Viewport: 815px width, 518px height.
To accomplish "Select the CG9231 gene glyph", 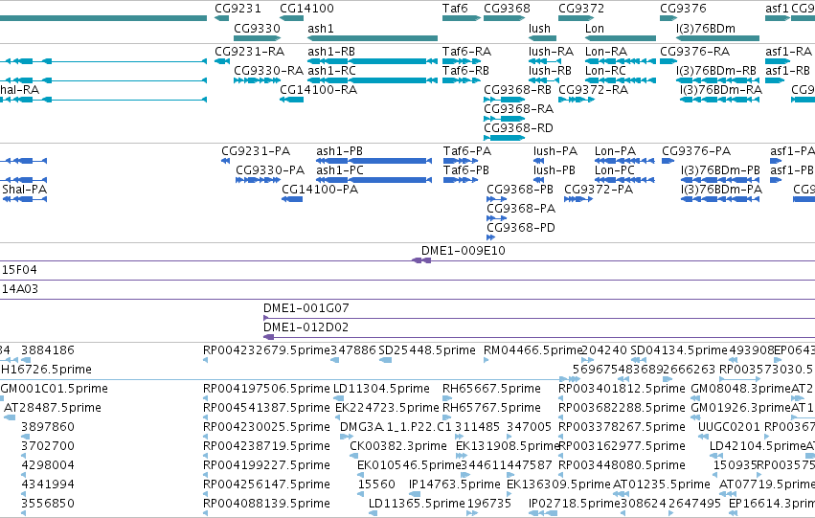I will pos(222,18).
